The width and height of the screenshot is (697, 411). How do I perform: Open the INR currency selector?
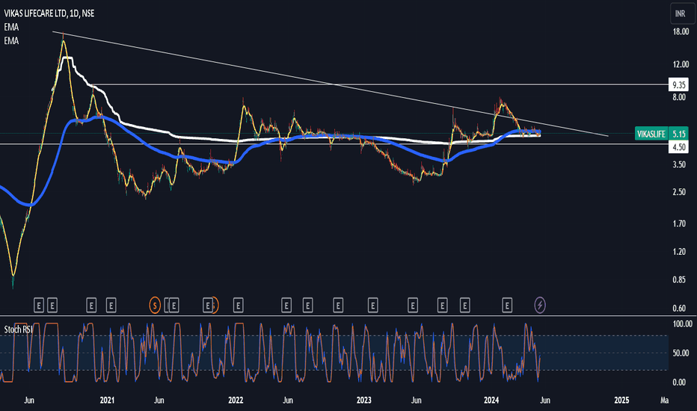click(x=681, y=13)
